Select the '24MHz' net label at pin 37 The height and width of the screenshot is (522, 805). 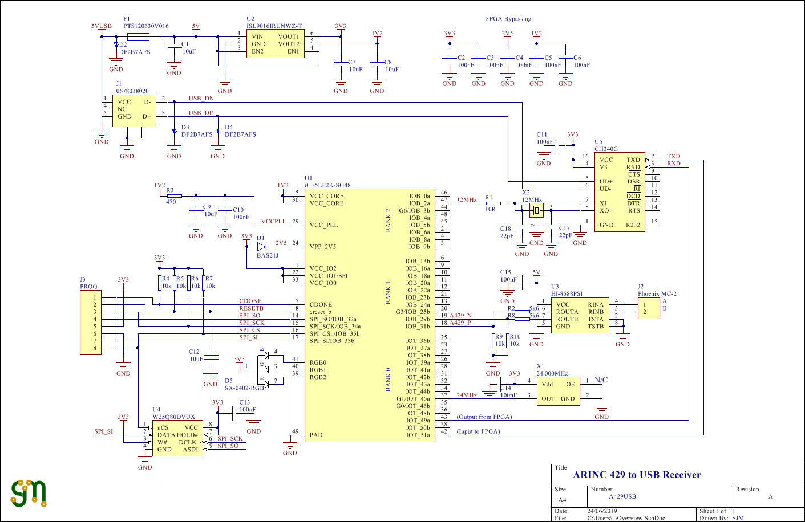point(467,395)
